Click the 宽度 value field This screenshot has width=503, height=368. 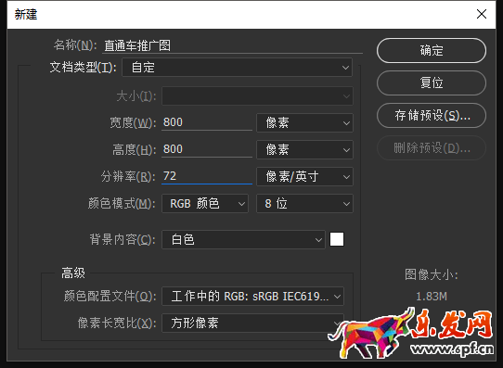[207, 122]
